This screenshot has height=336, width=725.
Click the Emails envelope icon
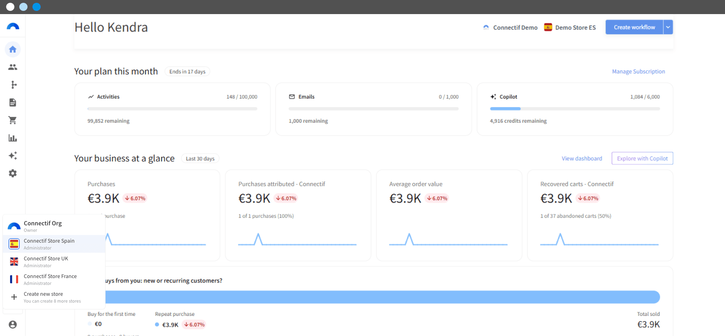(x=292, y=97)
